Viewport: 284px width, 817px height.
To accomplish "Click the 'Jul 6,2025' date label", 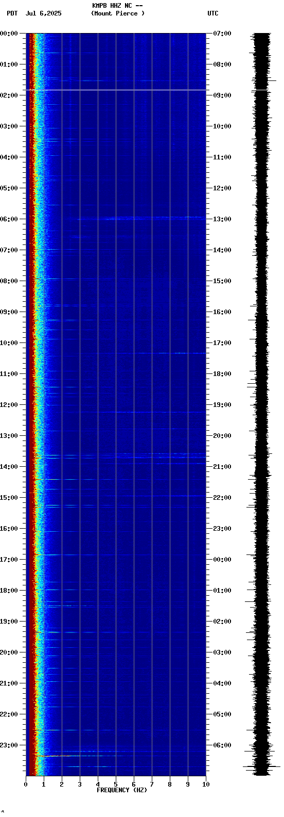I will tap(43, 13).
